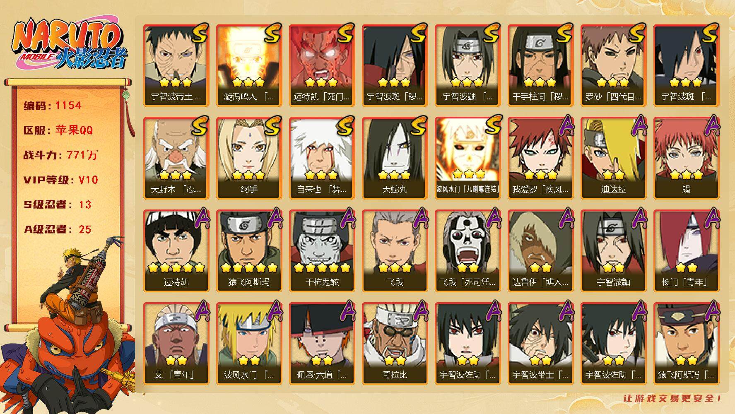The width and height of the screenshot is (735, 414).
Task: Select the 蝎 ninja card
Action: [x=686, y=158]
